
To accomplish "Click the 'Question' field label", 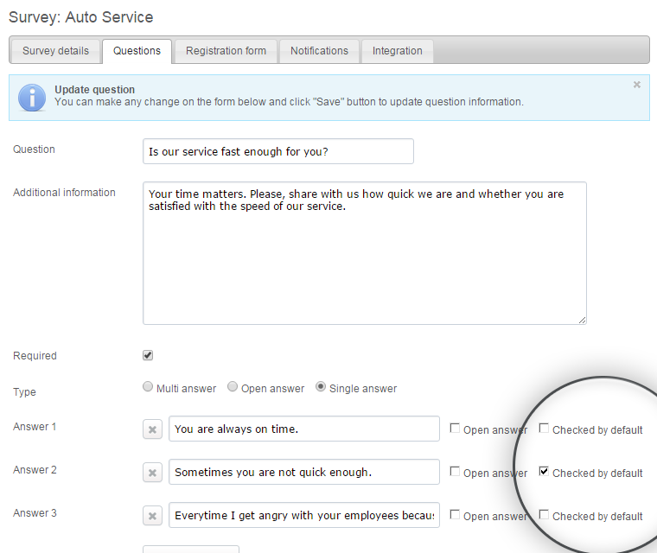I will coord(34,149).
